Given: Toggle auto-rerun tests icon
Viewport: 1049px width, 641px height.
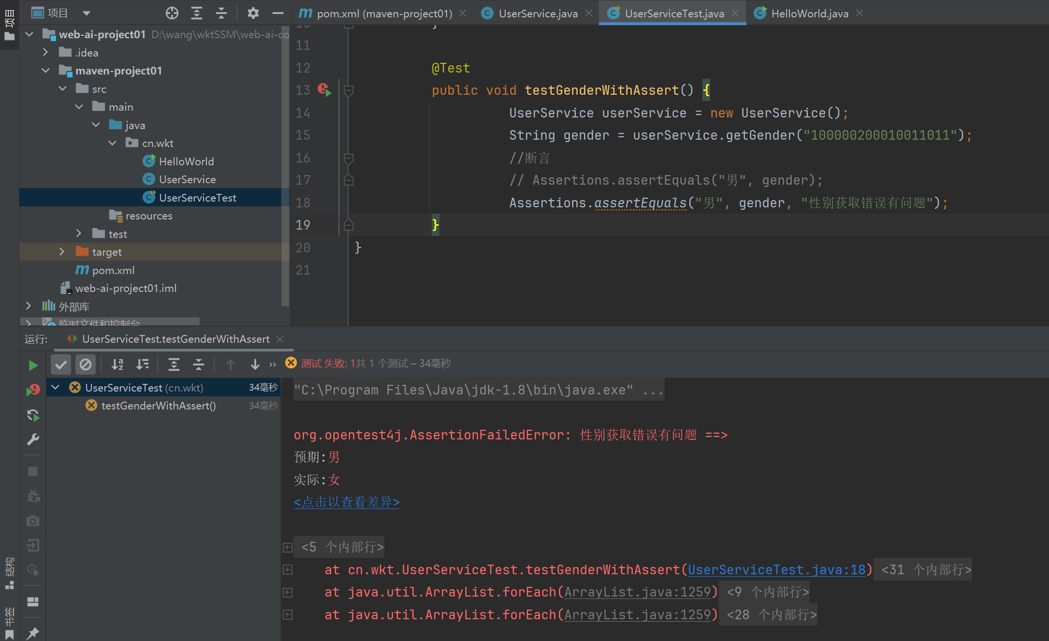Looking at the screenshot, I should [x=33, y=415].
